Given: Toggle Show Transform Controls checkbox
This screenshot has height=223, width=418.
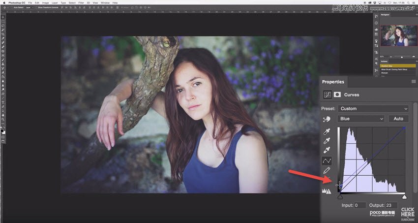Looking at the screenshot, I should point(37,7).
